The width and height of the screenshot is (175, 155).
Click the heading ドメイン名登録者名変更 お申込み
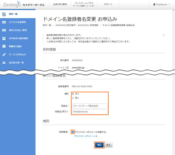(x=80, y=19)
